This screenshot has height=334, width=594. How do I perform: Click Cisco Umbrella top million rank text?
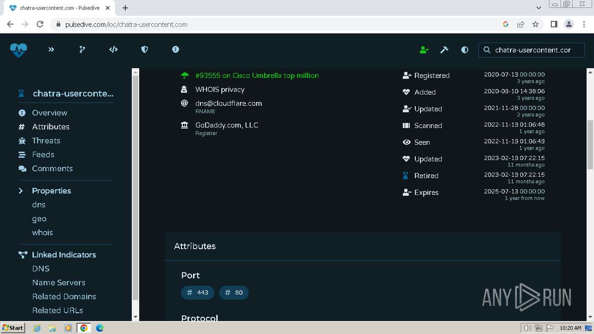[x=257, y=75]
